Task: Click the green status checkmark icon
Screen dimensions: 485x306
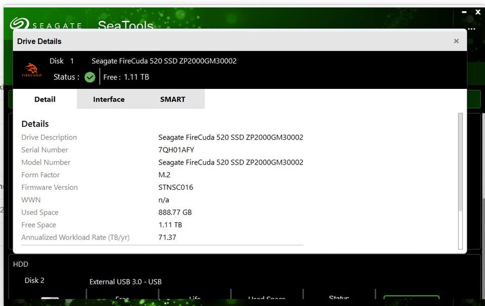Action: click(x=90, y=77)
